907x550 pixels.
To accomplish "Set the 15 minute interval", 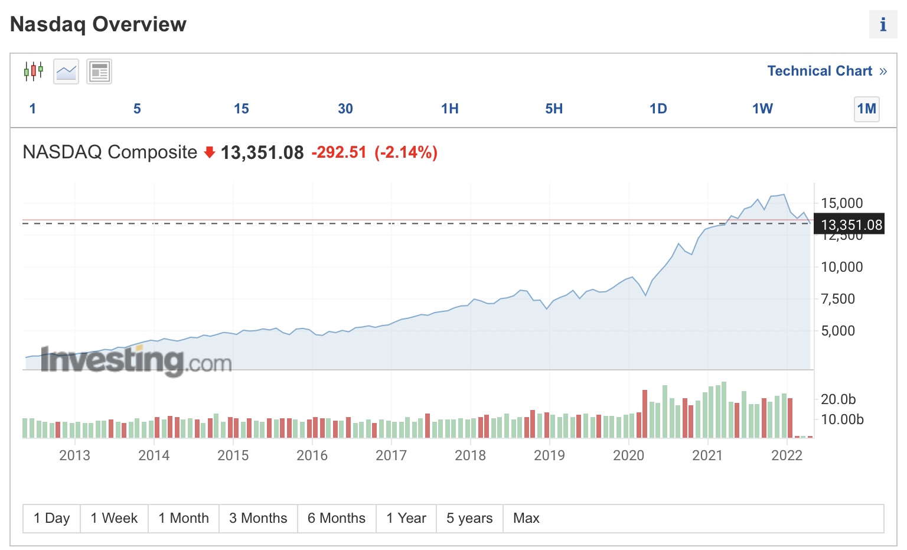I will (241, 109).
